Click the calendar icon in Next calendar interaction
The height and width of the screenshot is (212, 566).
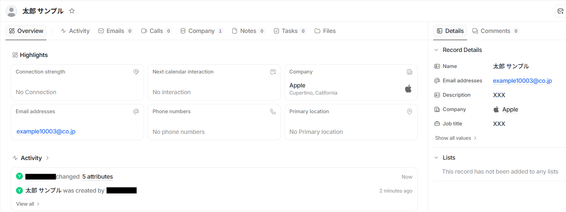(x=273, y=72)
